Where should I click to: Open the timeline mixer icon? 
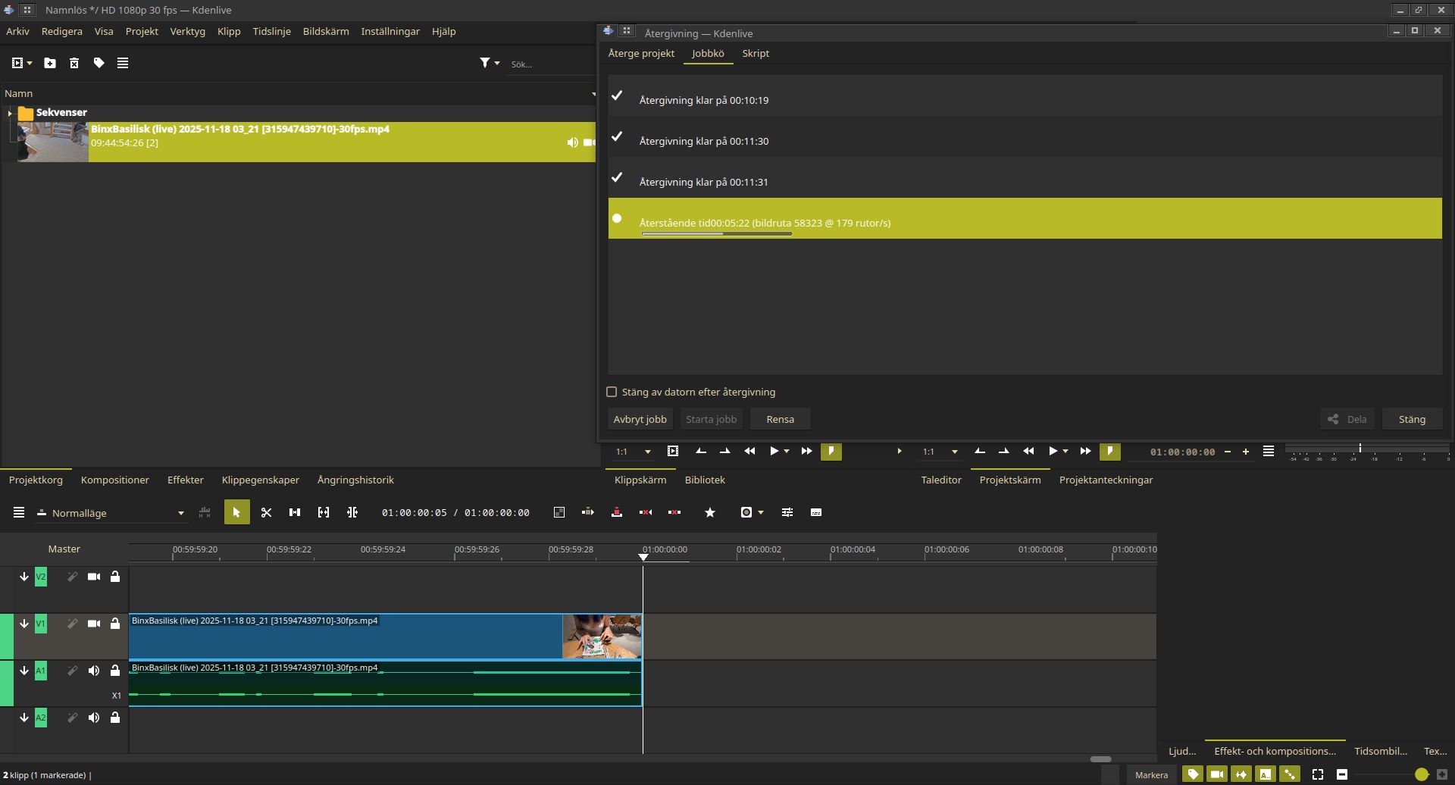[787, 513]
